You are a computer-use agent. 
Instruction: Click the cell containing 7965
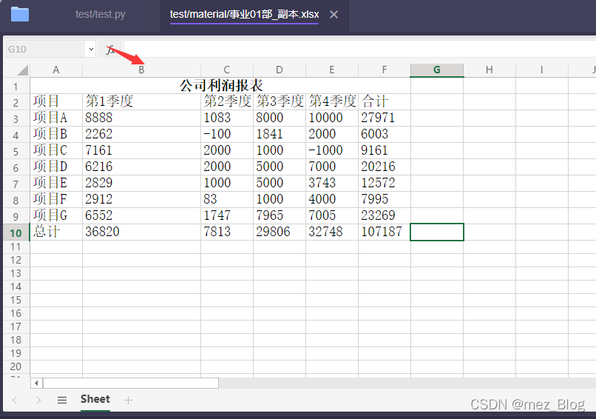(x=280, y=215)
